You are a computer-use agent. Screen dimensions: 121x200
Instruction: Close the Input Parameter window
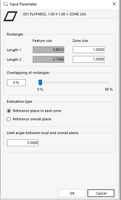click(x=114, y=4)
